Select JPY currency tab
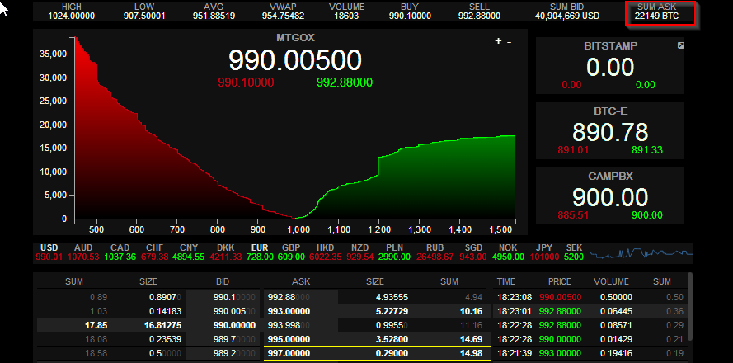Screen dimensions: 733x363 click(x=543, y=252)
